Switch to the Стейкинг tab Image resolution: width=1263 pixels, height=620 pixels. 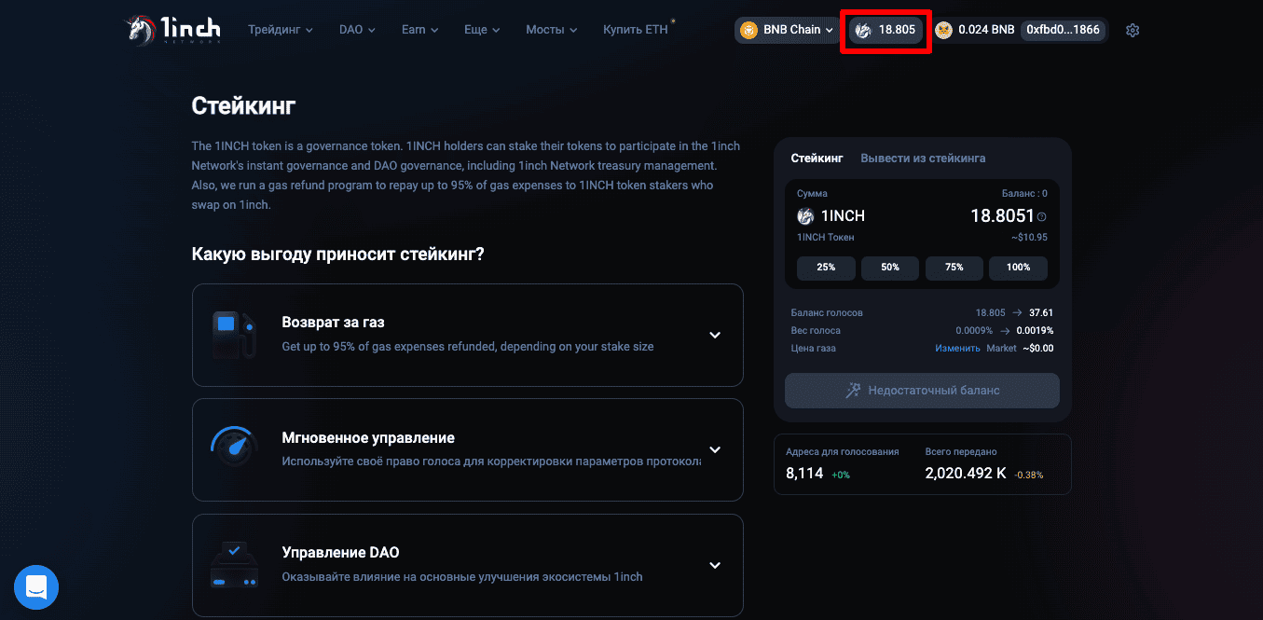tap(817, 158)
